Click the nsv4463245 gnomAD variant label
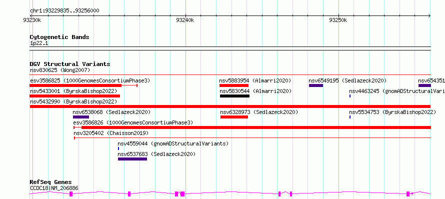445x199 pixels. pyautogui.click(x=397, y=91)
